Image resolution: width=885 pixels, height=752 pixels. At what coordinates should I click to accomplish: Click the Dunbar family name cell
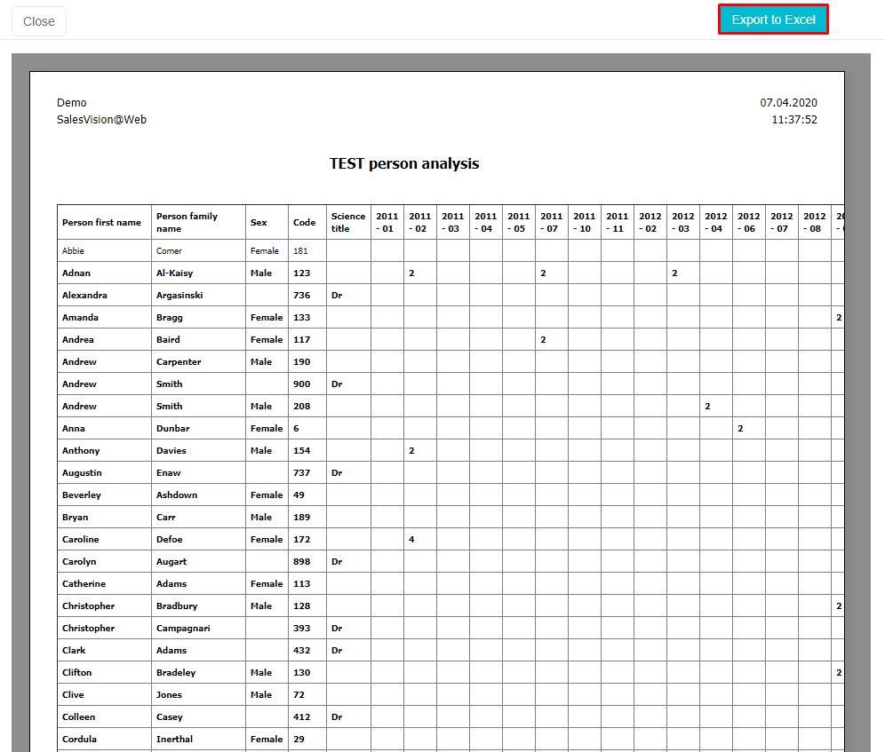click(172, 429)
